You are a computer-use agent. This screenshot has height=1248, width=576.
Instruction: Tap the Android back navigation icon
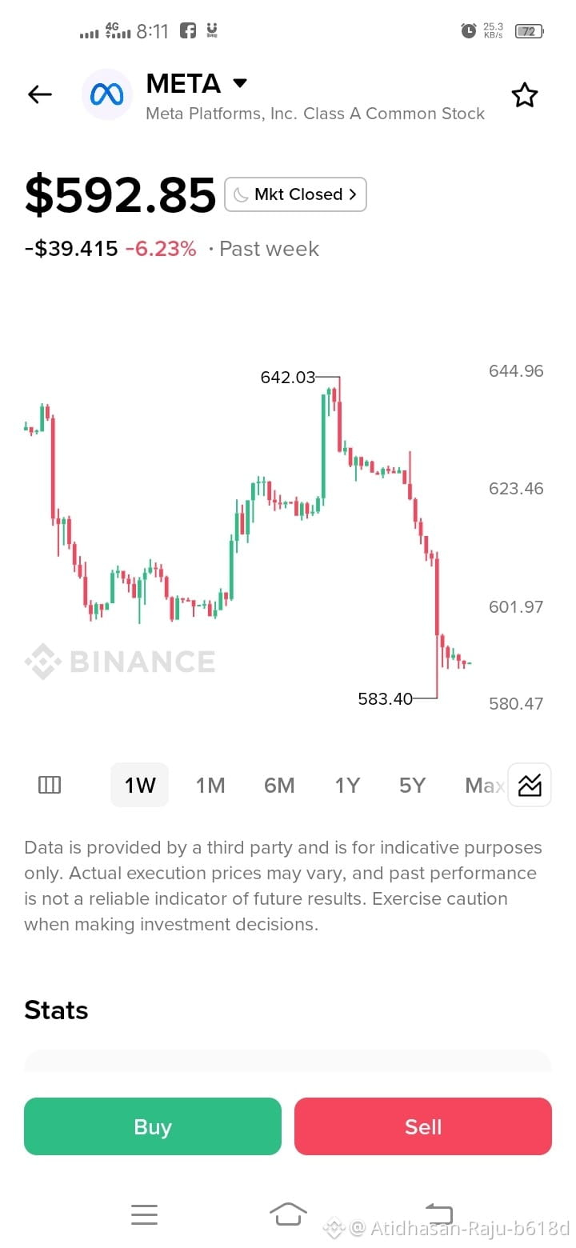click(x=438, y=1214)
